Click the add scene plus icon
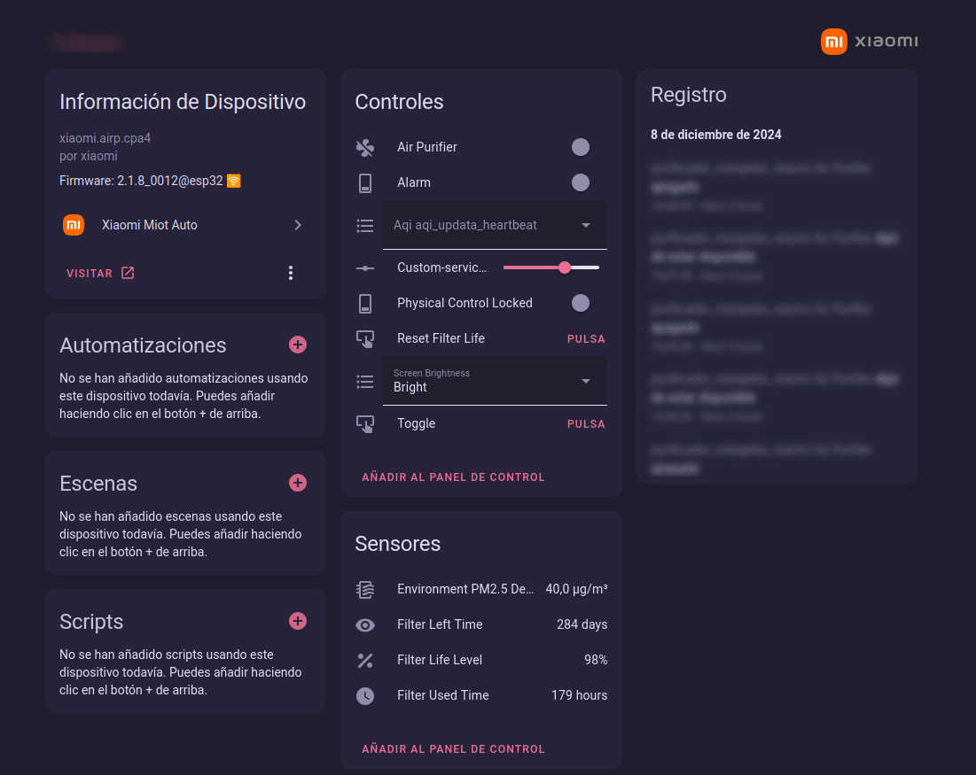The image size is (976, 775). [298, 483]
